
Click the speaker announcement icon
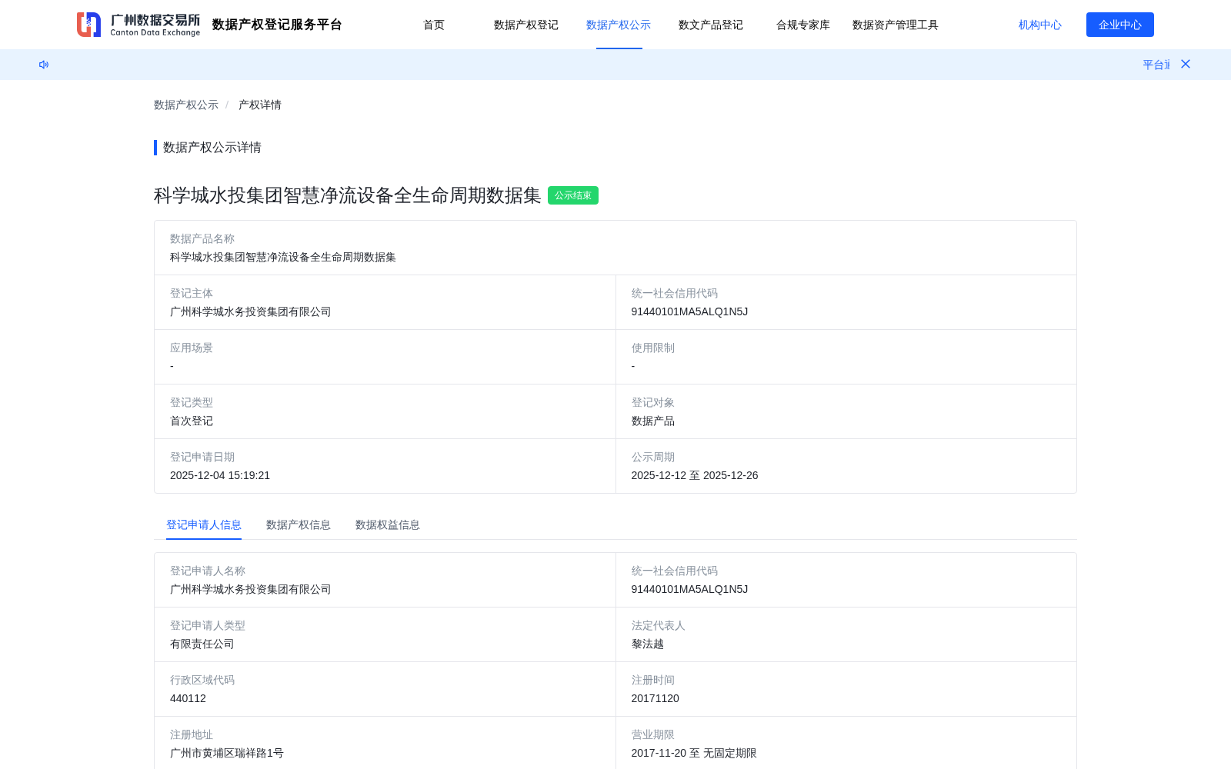pos(44,65)
